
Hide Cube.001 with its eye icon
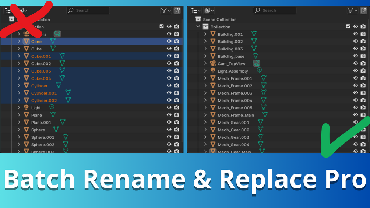169,56
